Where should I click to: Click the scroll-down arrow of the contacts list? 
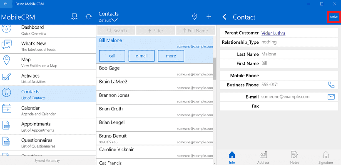pyautogui.click(x=214, y=163)
